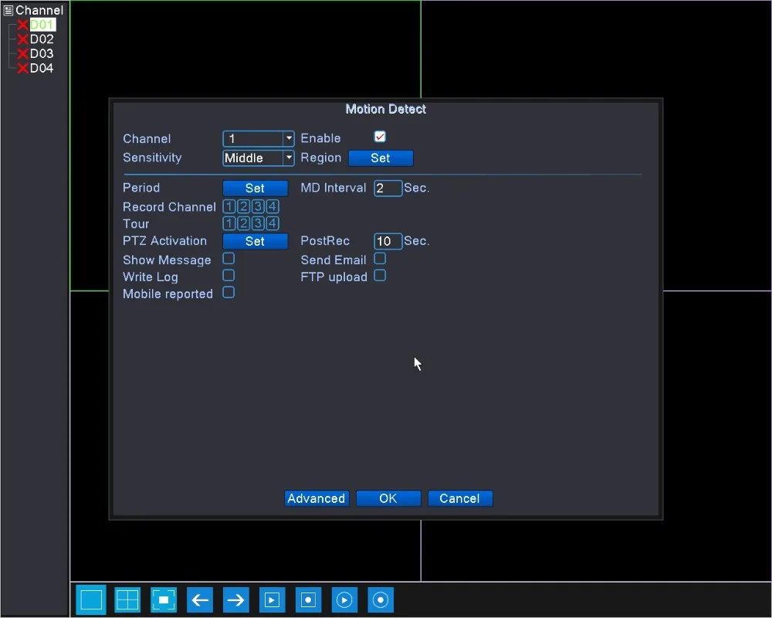Image resolution: width=772 pixels, height=618 pixels.
Task: Select channel D02 in the tree
Action: click(x=42, y=39)
